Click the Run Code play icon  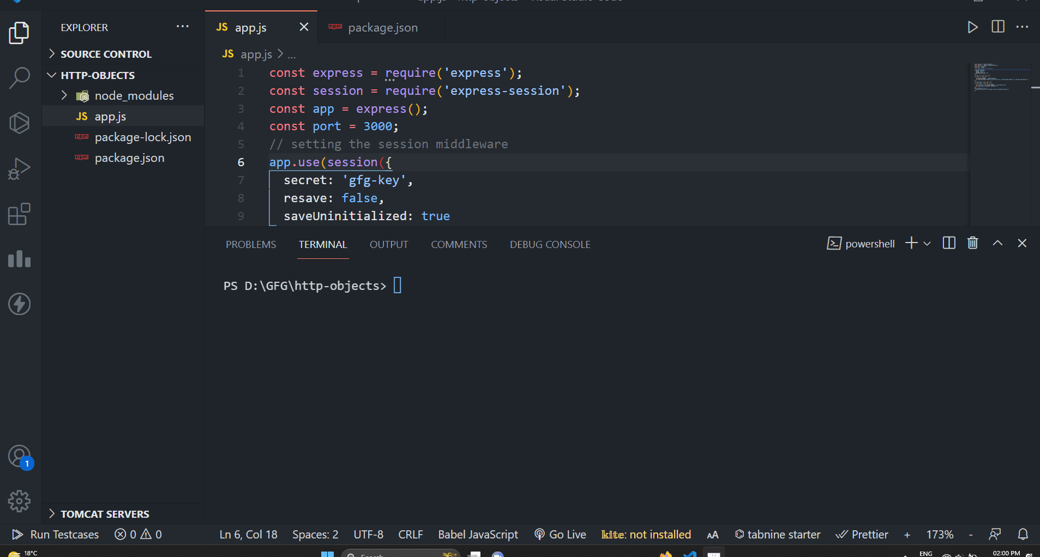click(x=972, y=27)
